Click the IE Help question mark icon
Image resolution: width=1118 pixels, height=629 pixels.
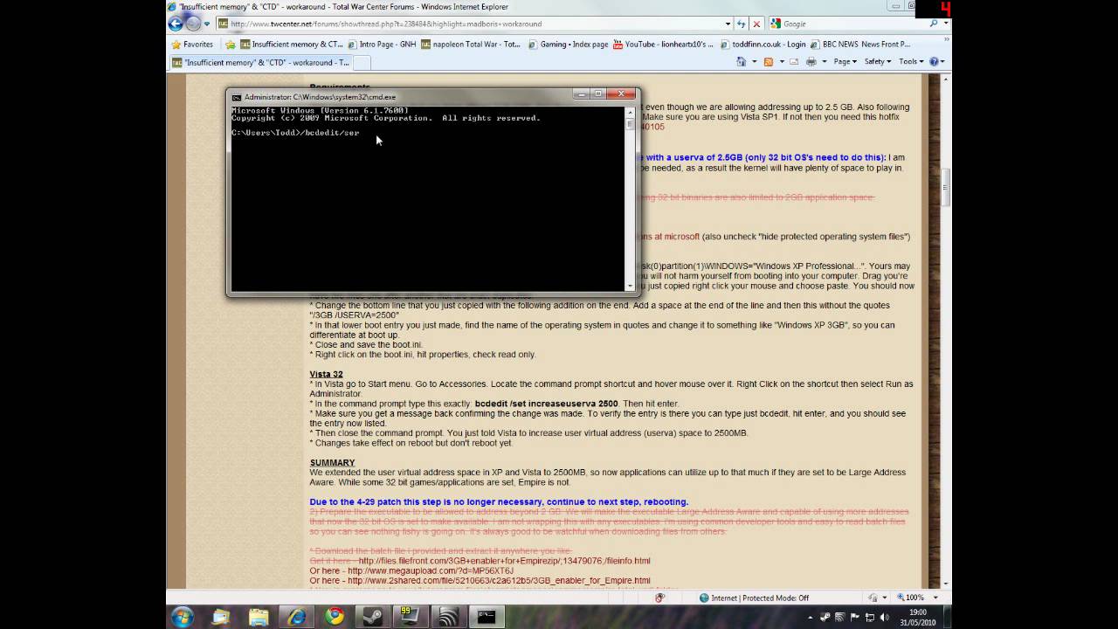[934, 62]
